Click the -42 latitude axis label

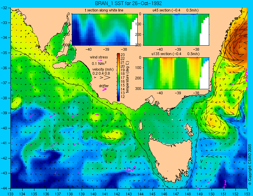4,158
